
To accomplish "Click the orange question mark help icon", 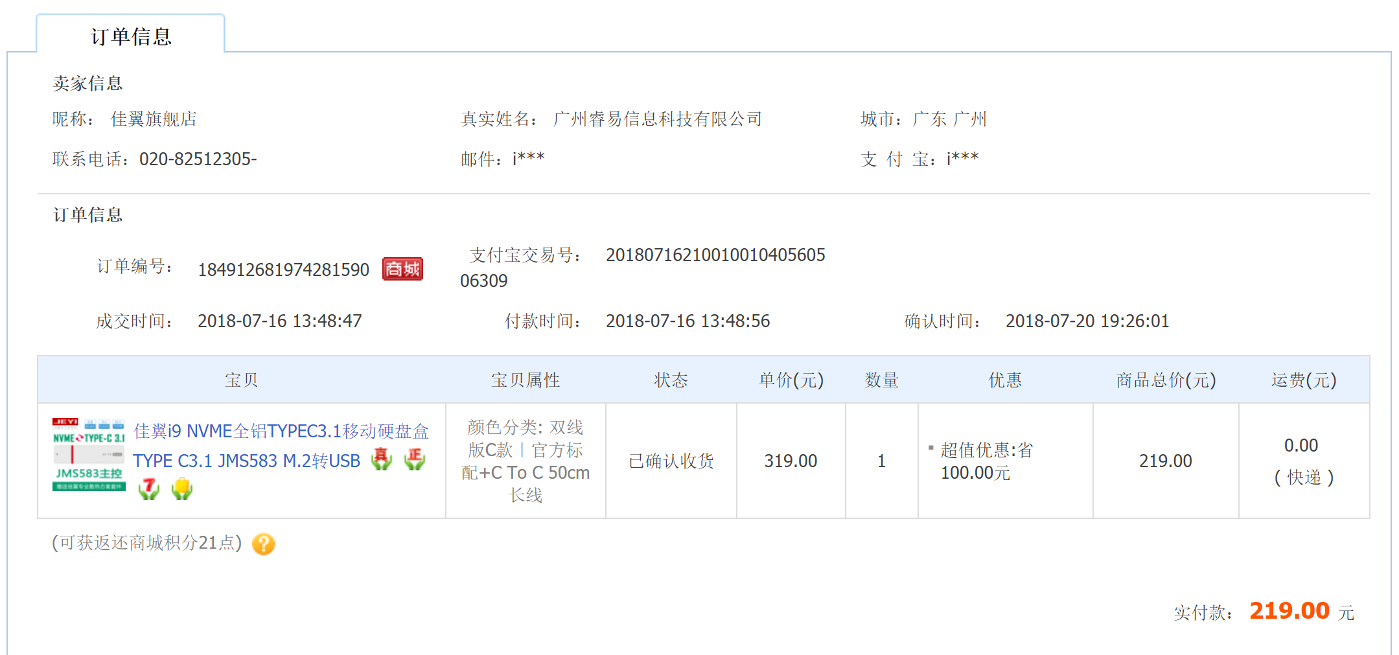I will [264, 544].
